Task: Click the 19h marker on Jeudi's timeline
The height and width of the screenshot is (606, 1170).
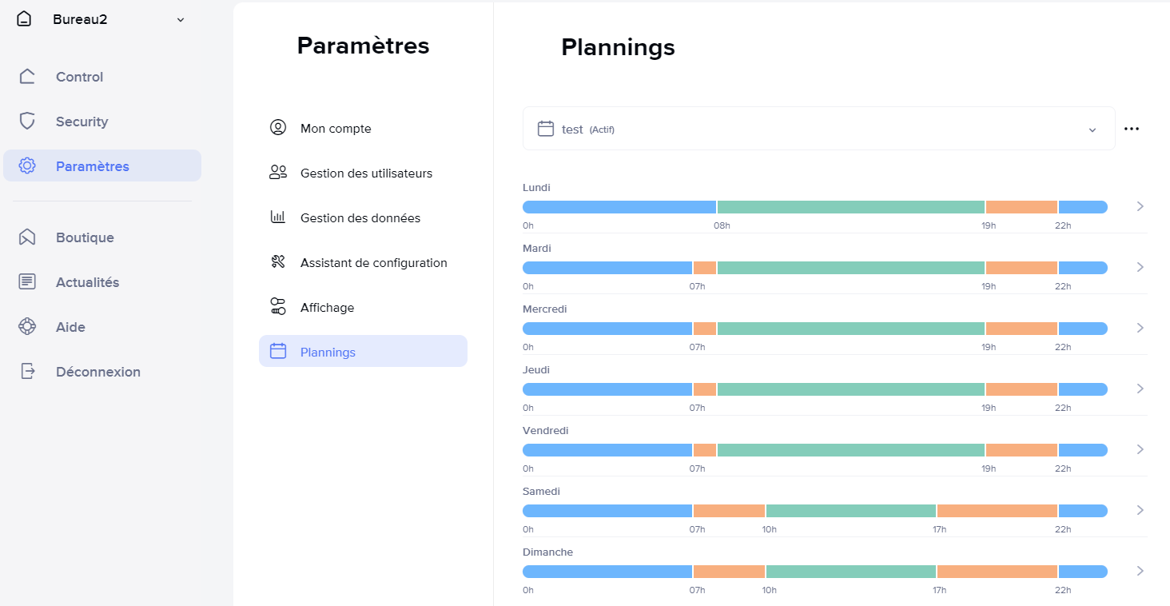Action: pos(989,408)
